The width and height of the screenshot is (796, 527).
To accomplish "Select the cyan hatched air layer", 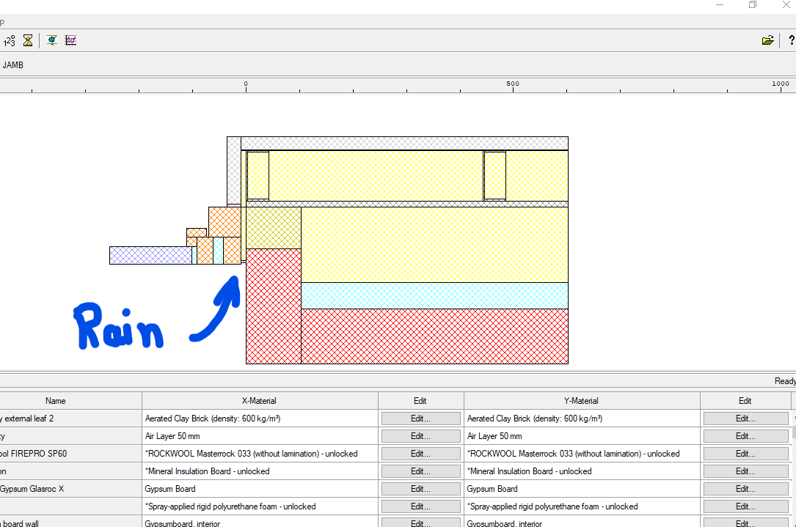I will coord(434,295).
